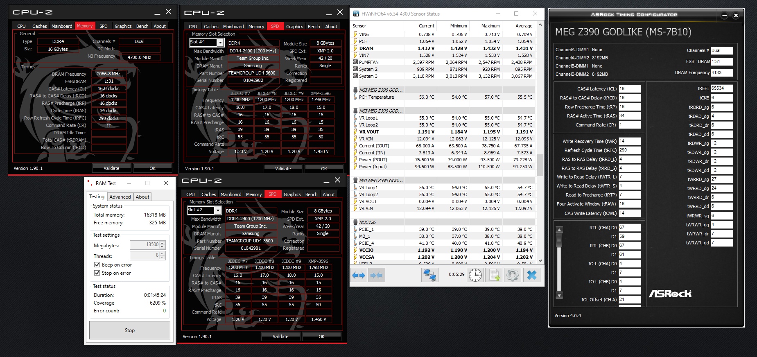This screenshot has width=757, height=357.
Task: Select the 'PCIE_4' temperature row in HWiNFO
Action: point(444,243)
